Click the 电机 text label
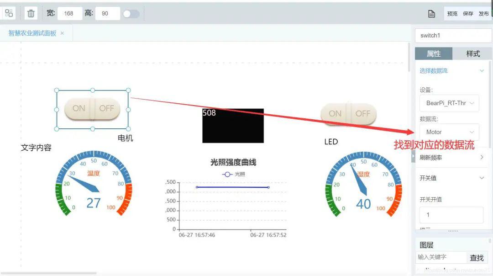 tap(125, 138)
